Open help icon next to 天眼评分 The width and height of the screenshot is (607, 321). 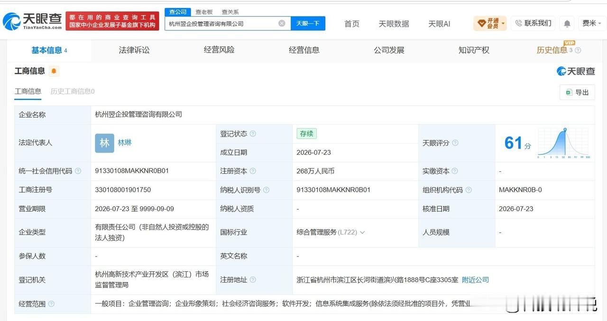pyautogui.click(x=455, y=143)
